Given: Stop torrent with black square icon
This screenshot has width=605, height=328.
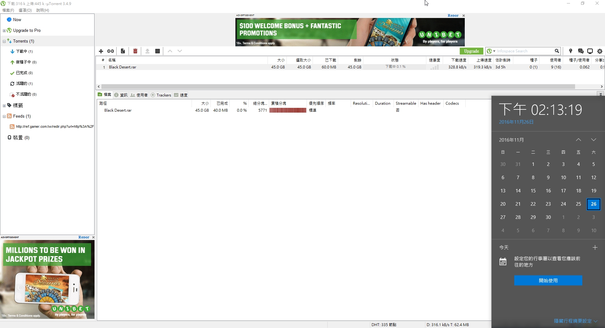Looking at the screenshot, I should pos(158,51).
